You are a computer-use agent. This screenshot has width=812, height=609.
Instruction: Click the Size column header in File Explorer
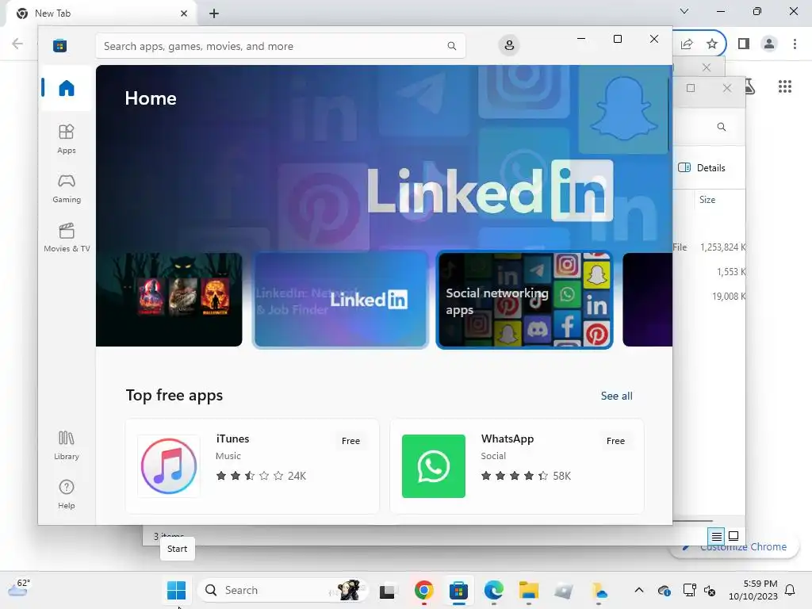click(707, 200)
